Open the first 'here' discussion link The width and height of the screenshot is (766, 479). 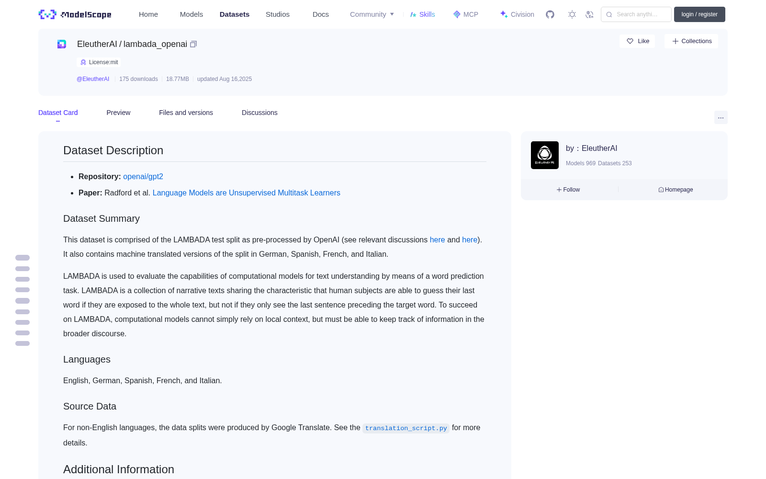click(437, 240)
